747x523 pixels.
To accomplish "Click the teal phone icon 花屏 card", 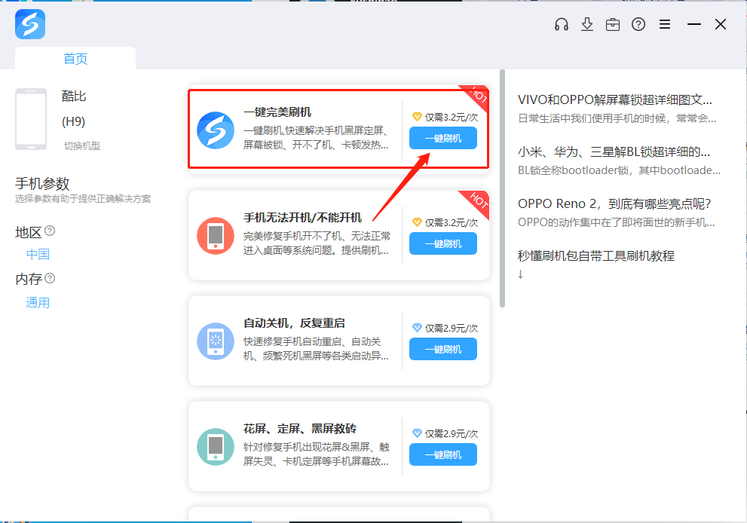I will (x=216, y=447).
